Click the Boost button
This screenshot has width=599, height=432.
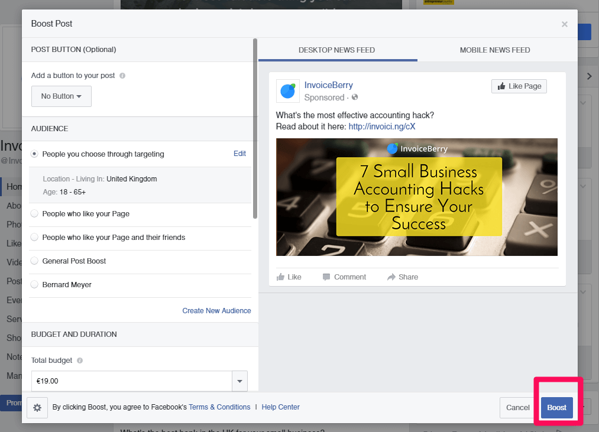click(556, 408)
